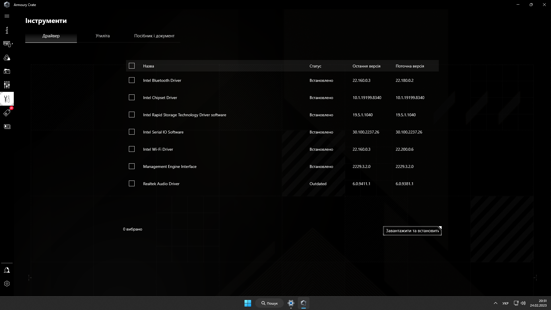This screenshot has height=310, width=551.
Task: Enable checkbox for Realtek Audio Driver
Action: (131, 184)
